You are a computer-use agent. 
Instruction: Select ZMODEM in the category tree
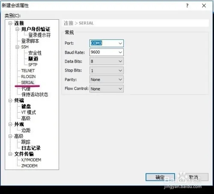pyautogui.click(x=29, y=166)
